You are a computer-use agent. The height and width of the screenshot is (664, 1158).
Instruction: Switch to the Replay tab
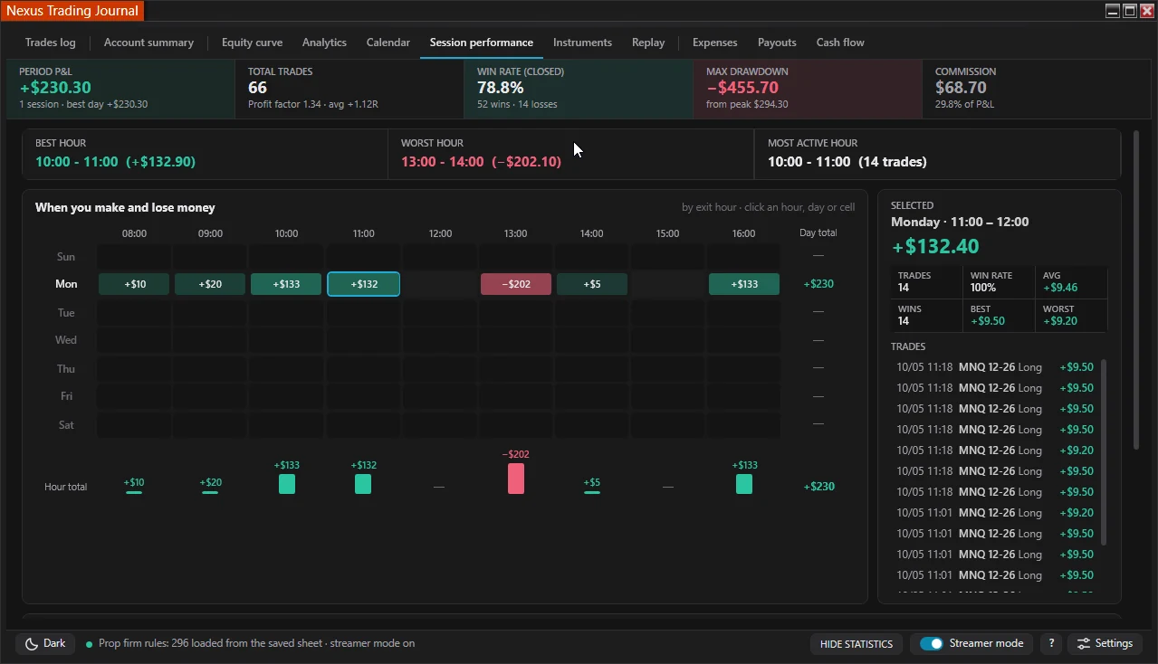[x=648, y=43]
